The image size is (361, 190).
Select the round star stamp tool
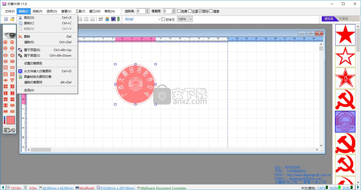(5, 42)
